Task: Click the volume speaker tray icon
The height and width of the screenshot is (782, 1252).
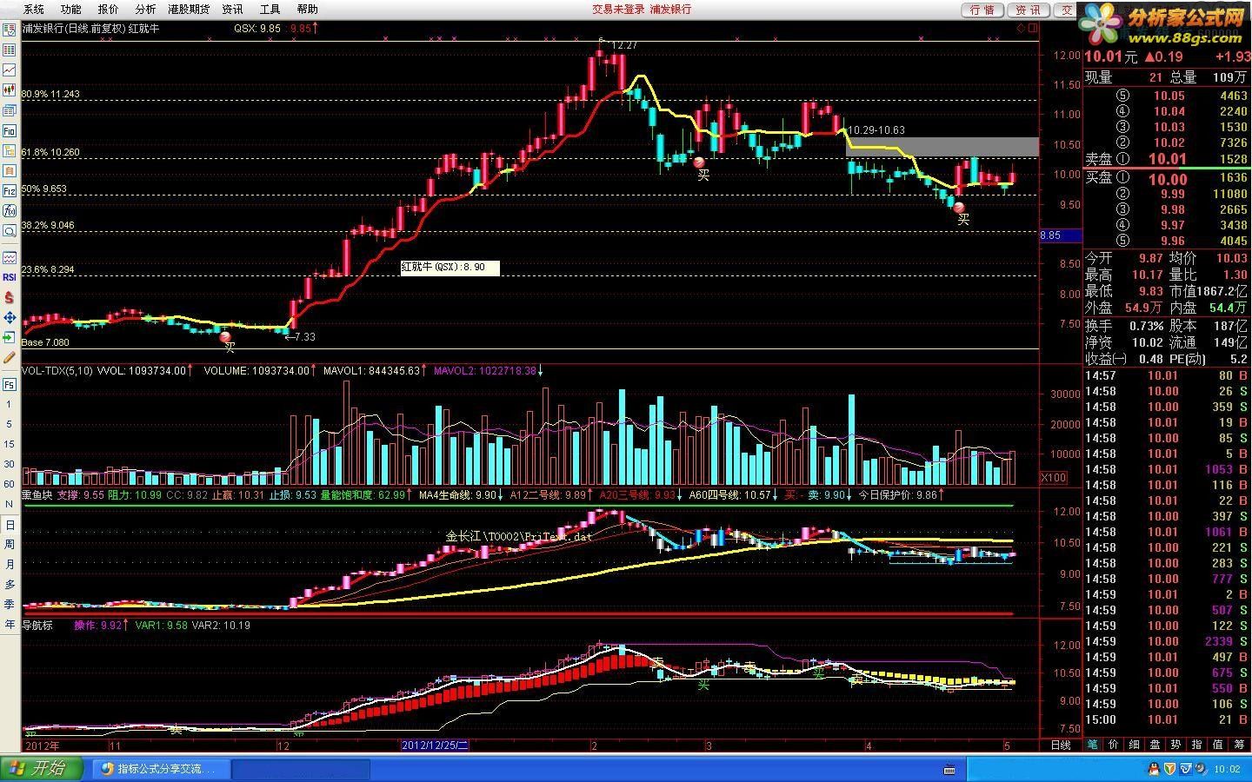Action: [x=1200, y=769]
